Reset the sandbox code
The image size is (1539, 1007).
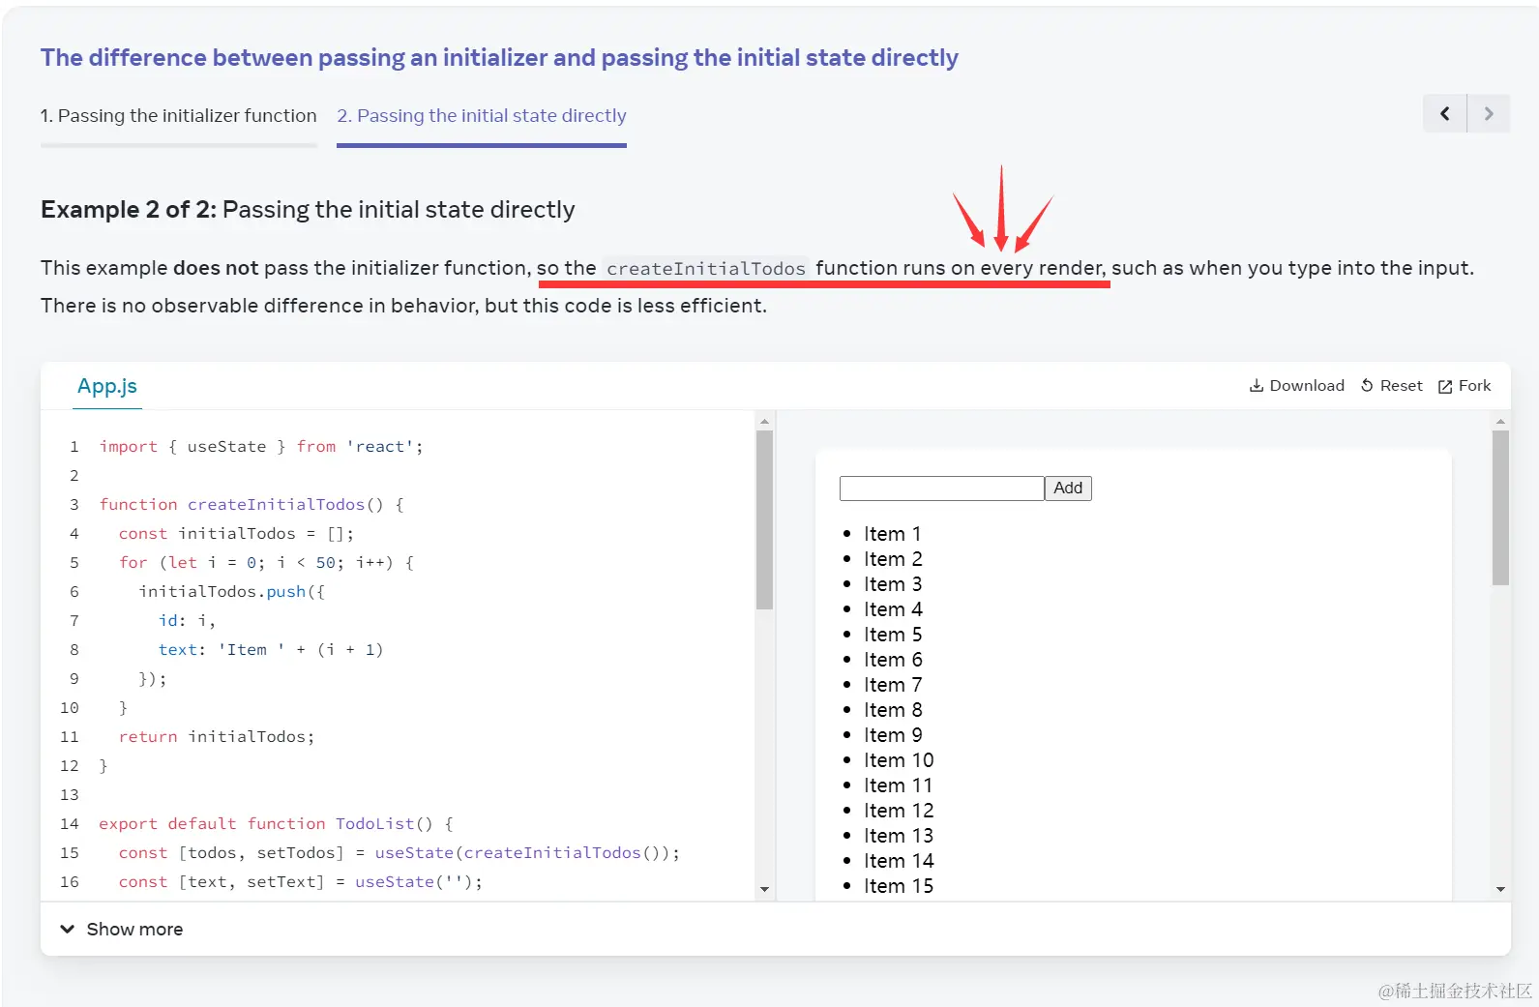[1391, 386]
